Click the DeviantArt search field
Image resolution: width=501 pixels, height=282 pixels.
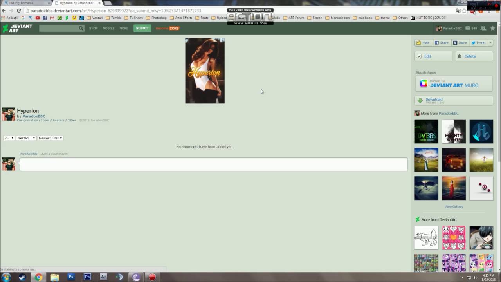(x=59, y=28)
